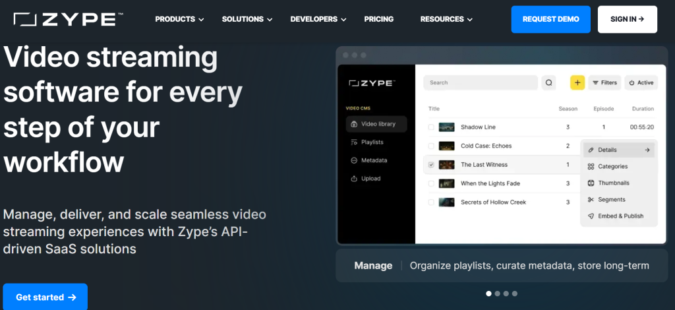
Task: Expand the Products dropdown menu
Action: coord(179,19)
